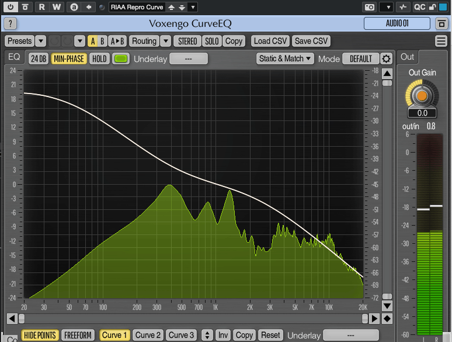Click the blue square icon top right
Viewport: 452px width, 342px height.
pyautogui.click(x=443, y=7)
